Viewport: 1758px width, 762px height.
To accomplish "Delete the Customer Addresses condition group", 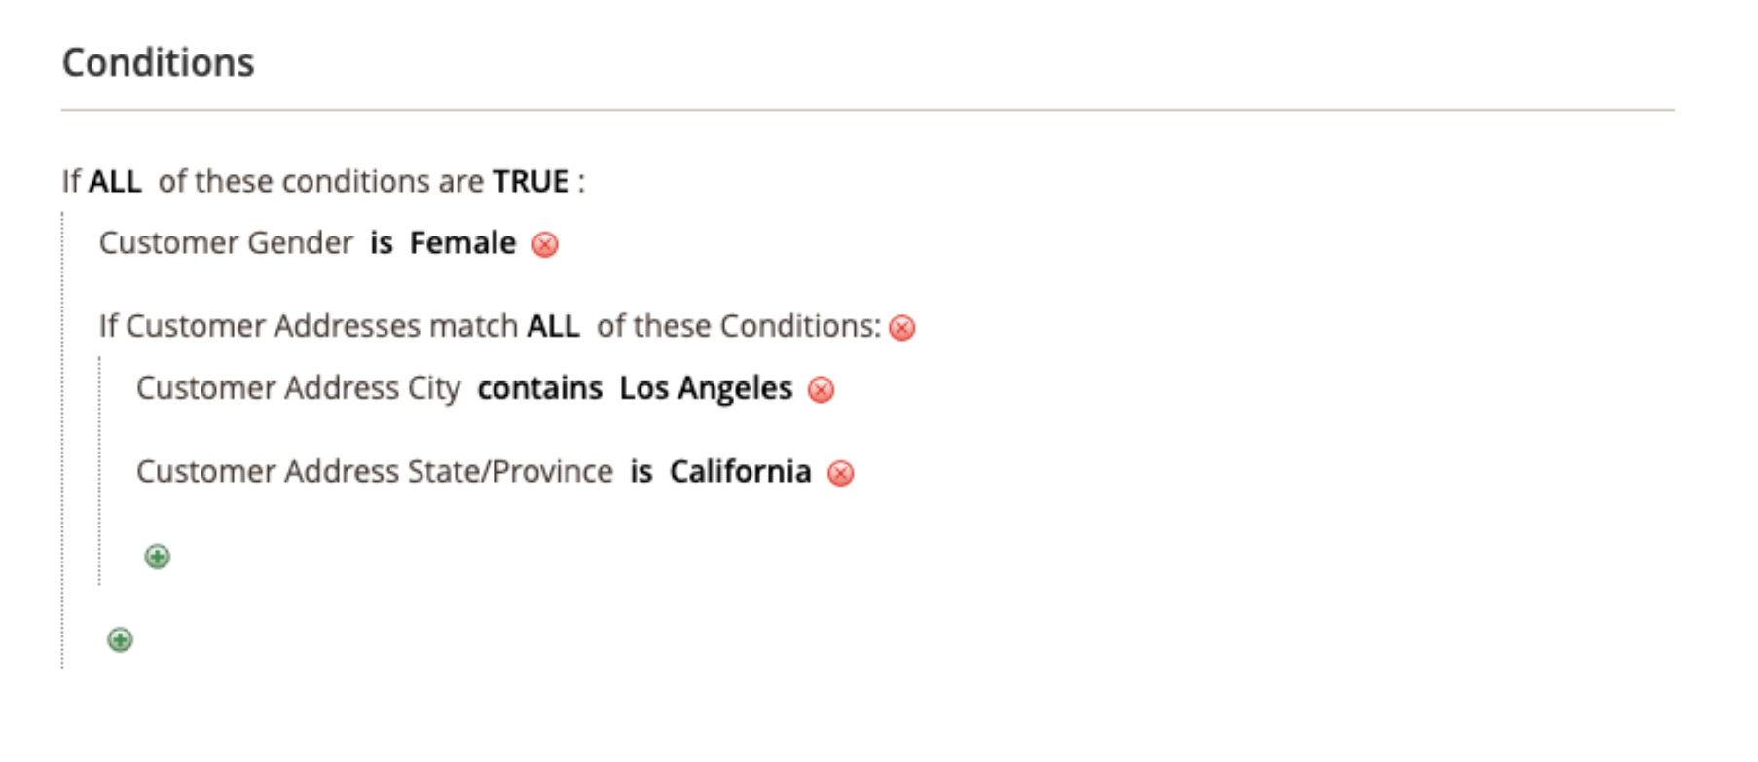I will click(902, 328).
